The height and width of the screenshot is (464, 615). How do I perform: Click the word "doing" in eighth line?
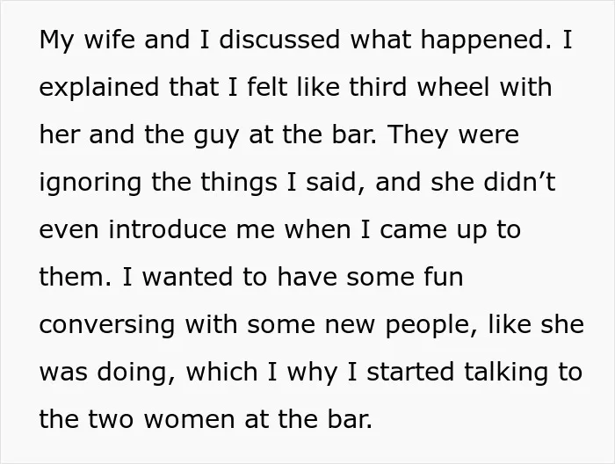click(x=134, y=373)
